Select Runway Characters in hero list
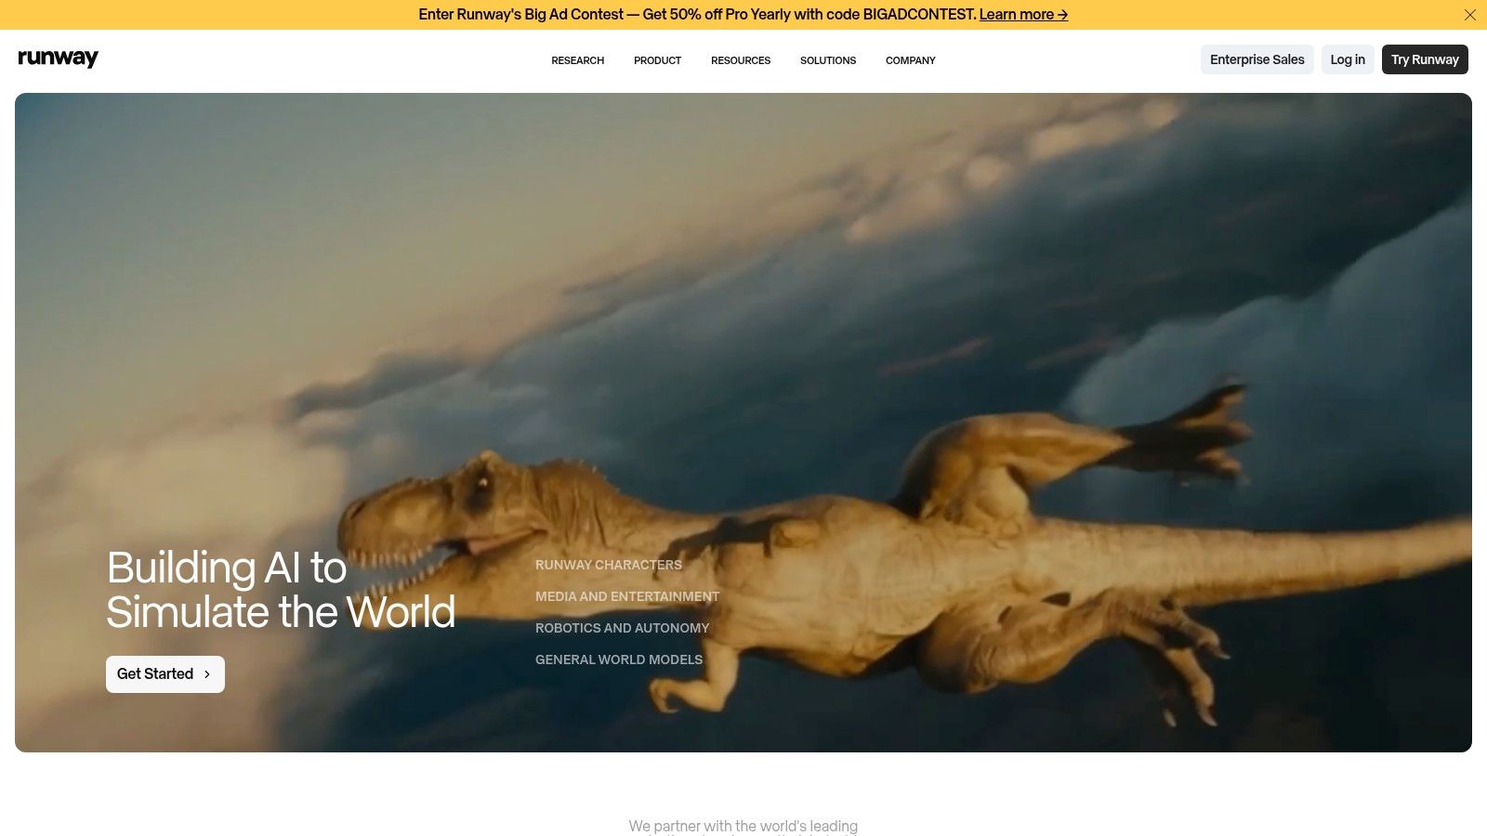 [x=608, y=565]
